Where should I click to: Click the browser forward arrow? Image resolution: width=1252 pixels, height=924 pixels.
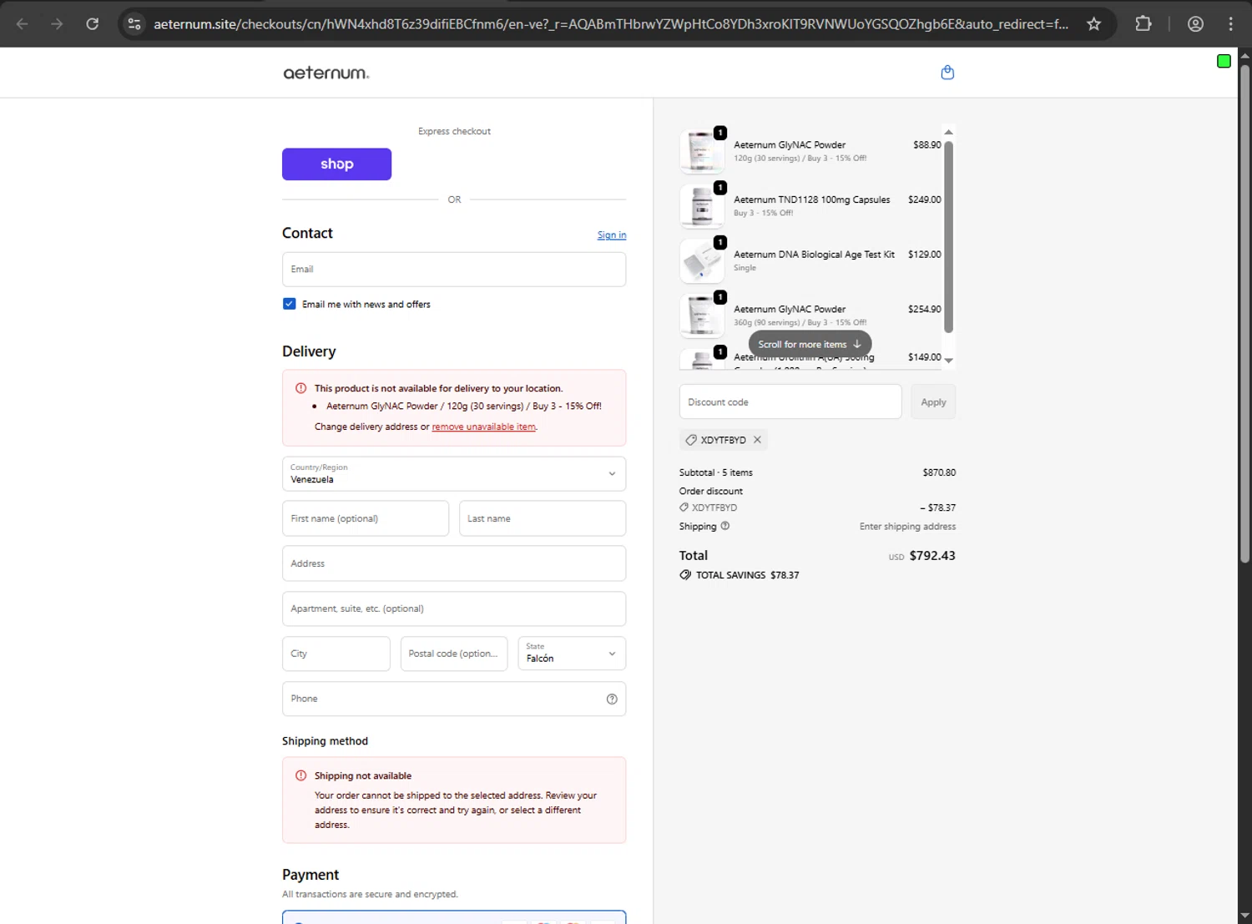[x=57, y=24]
